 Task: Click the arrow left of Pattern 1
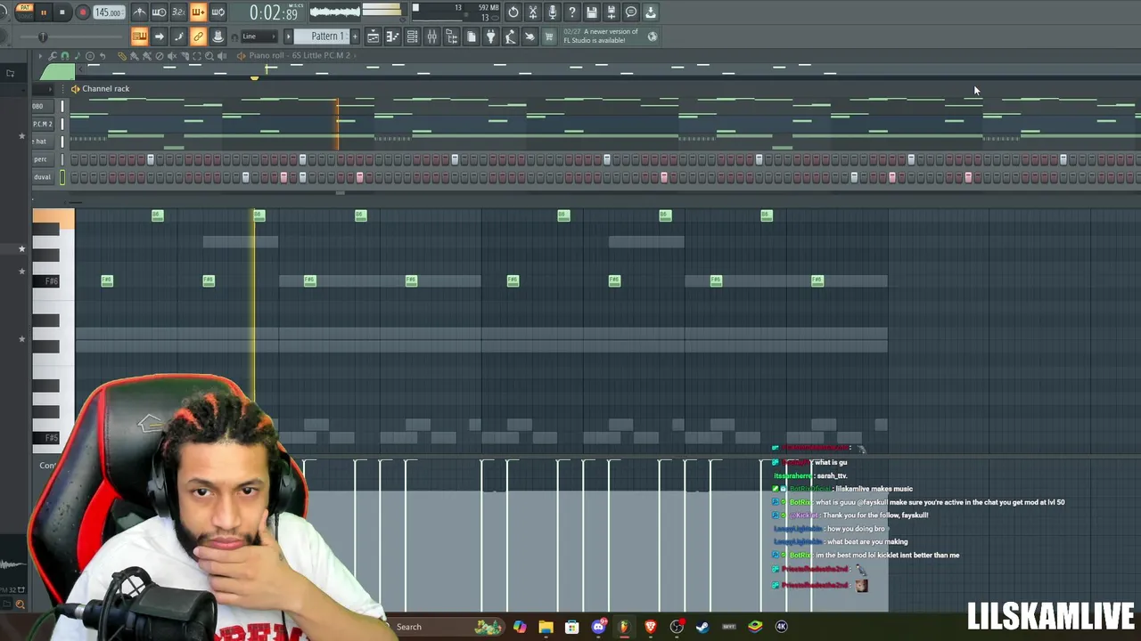289,37
